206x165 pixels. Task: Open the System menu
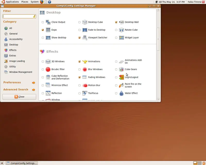click(35, 2)
